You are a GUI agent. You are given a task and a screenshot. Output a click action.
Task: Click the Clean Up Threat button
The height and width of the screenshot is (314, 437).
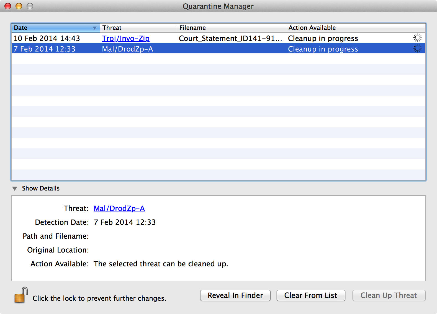coord(389,295)
